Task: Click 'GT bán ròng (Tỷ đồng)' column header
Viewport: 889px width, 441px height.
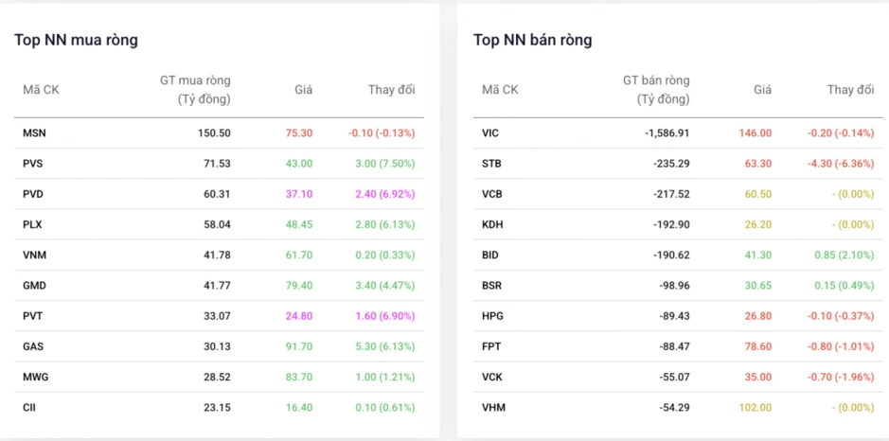Action: click(656, 90)
